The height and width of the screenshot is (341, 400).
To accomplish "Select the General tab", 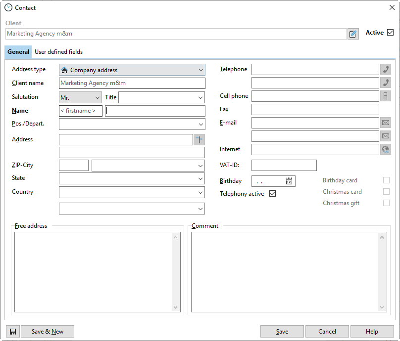I will pos(18,52).
